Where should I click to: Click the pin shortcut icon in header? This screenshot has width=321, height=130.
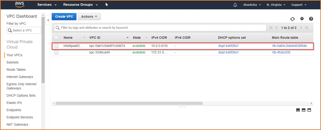pyautogui.click(x=107, y=5)
